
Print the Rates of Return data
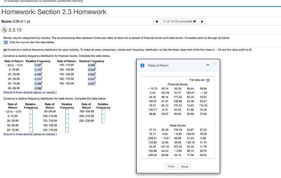pyautogui.click(x=171, y=166)
